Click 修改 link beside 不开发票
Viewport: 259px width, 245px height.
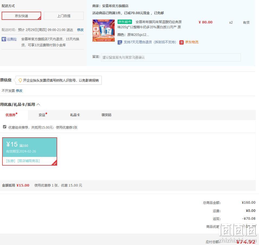click(19, 91)
